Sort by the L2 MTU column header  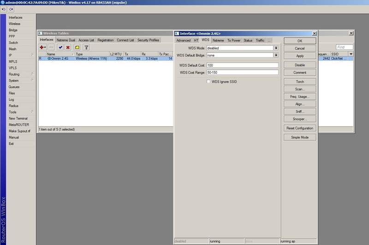pyautogui.click(x=117, y=54)
